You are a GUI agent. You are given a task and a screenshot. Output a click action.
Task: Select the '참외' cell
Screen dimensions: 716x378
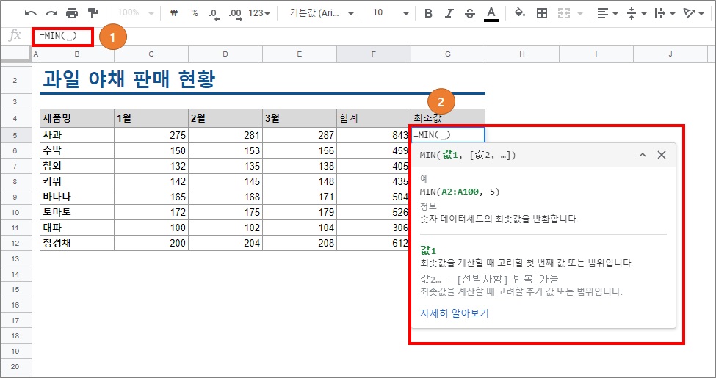(77, 166)
